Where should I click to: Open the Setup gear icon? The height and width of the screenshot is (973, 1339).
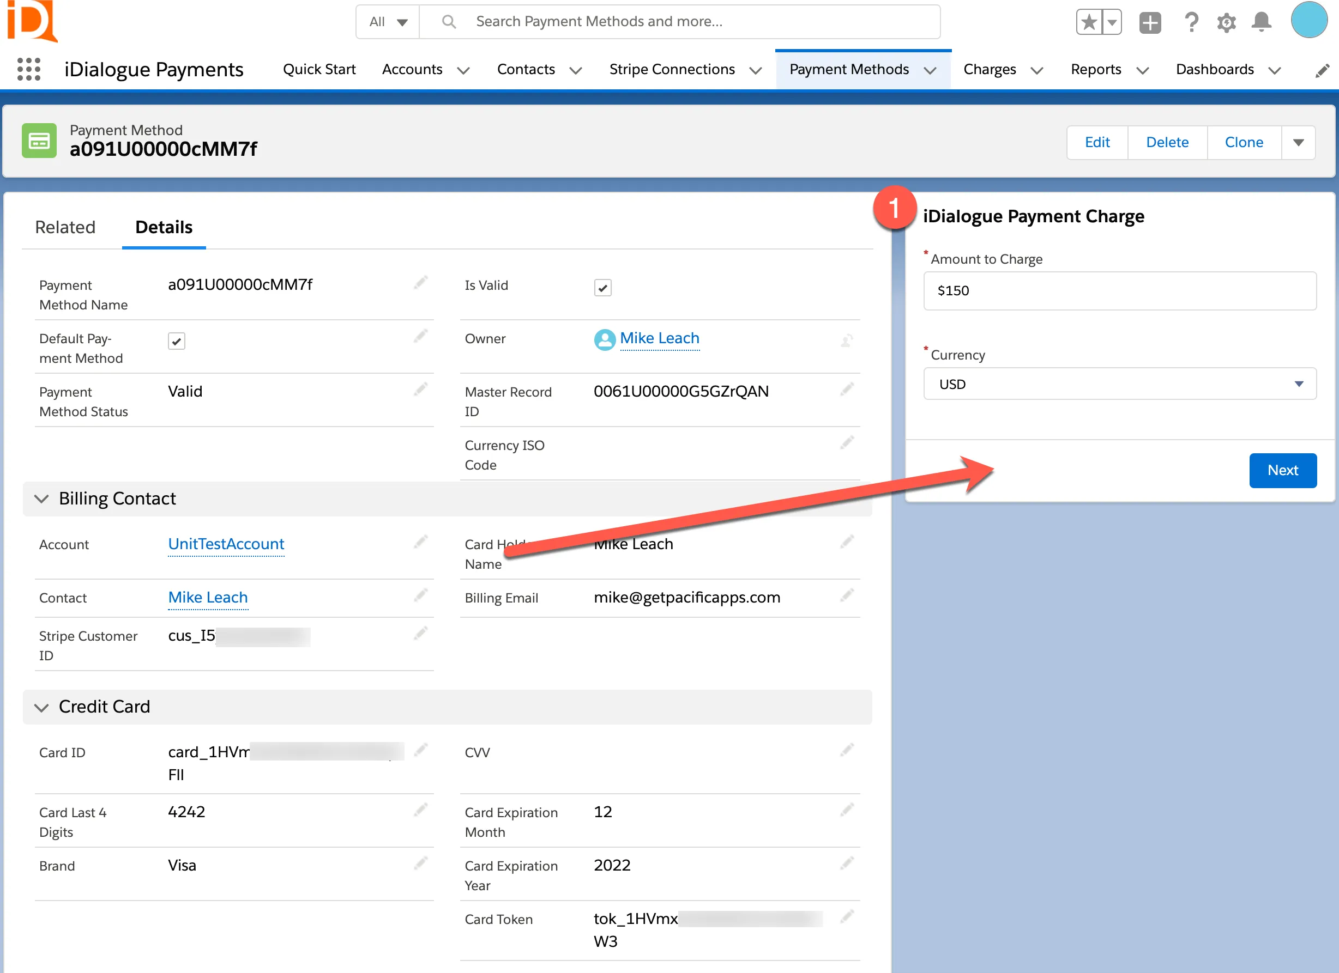[1226, 22]
